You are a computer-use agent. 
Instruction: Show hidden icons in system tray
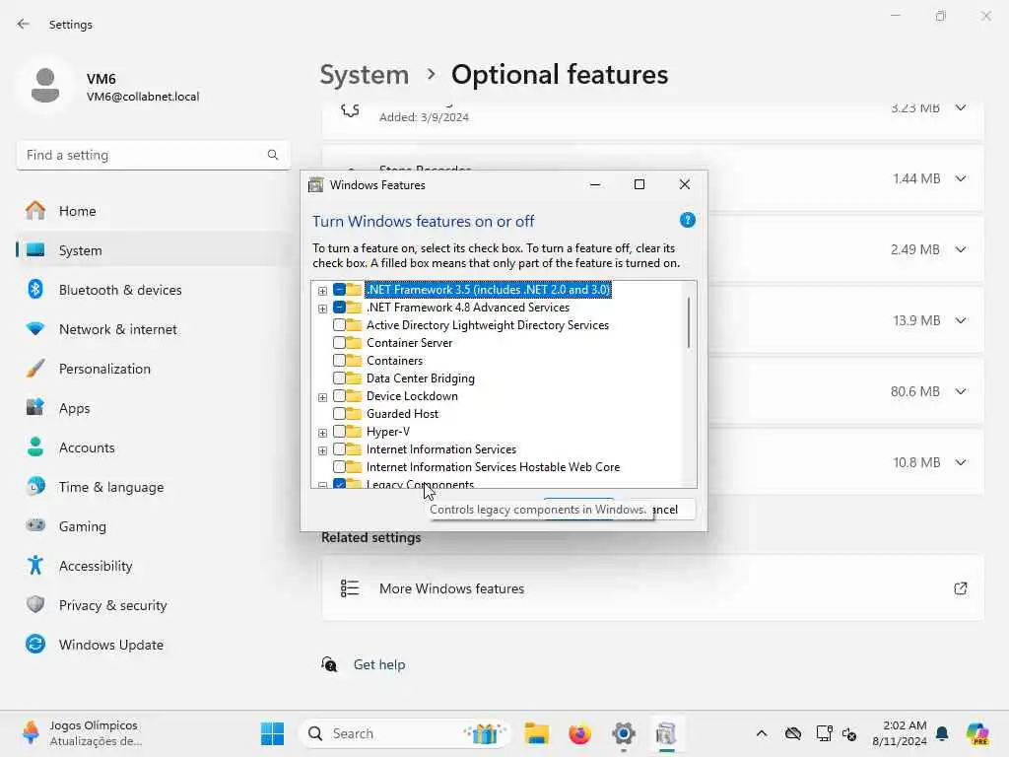(x=762, y=733)
